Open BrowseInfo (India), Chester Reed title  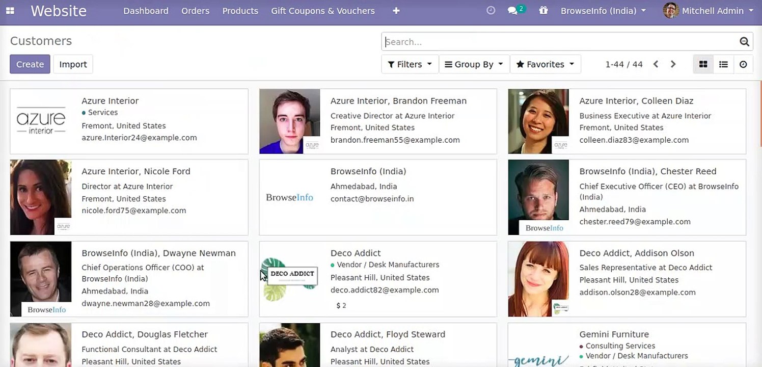pyautogui.click(x=648, y=171)
